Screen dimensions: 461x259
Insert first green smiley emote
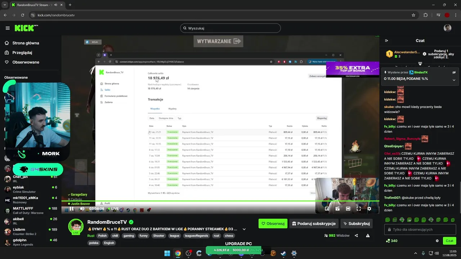pyautogui.click(x=388, y=219)
